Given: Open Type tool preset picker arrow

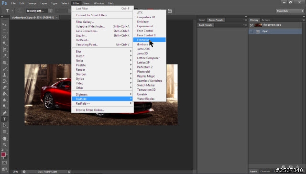Looking at the screenshot, I should (x=12, y=11).
